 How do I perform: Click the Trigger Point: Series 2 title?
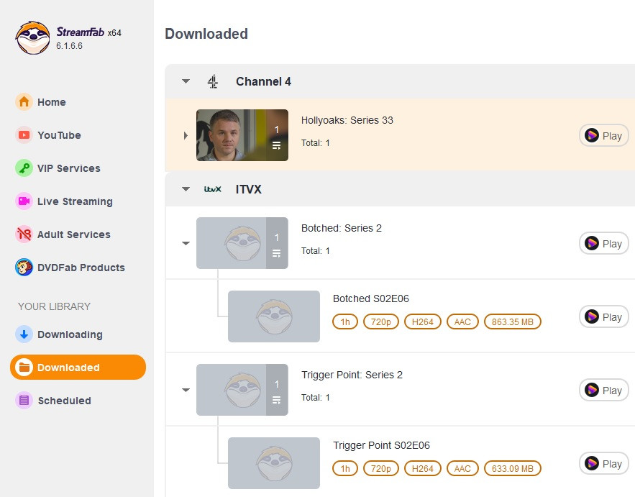coord(352,375)
